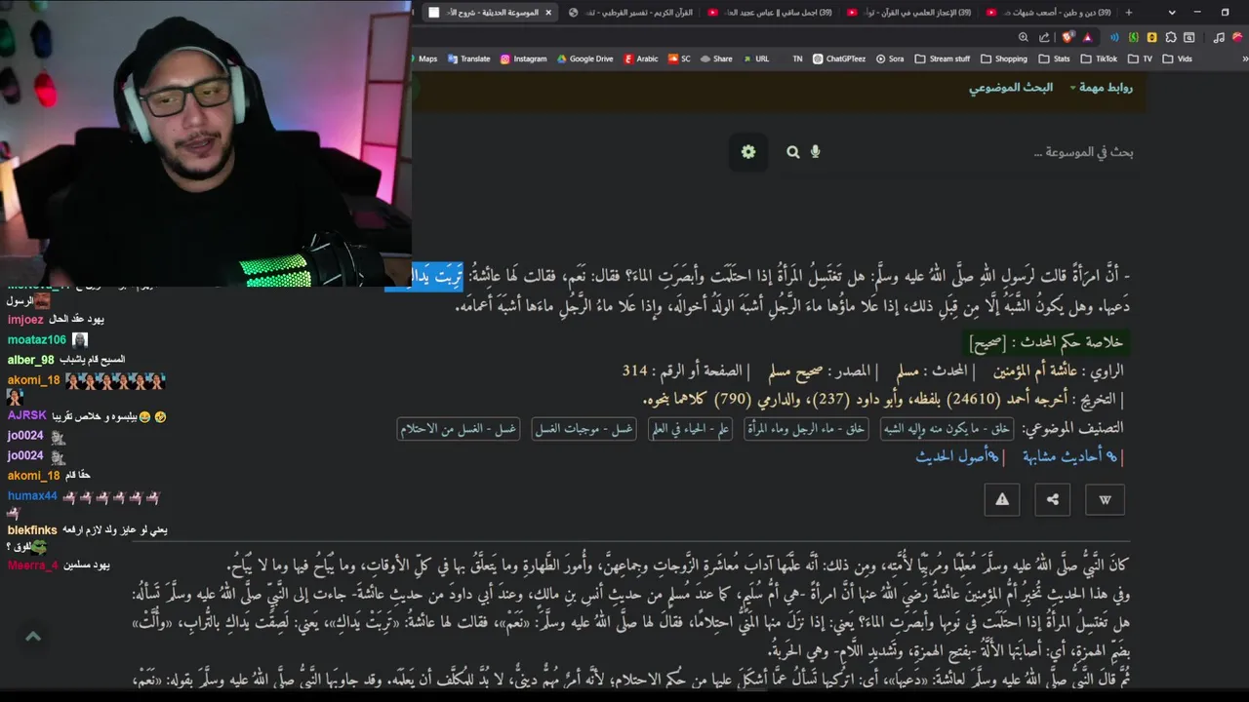Viewport: 1249px width, 702px height.
Task: Open the Share bookmark
Action: click(x=716, y=58)
